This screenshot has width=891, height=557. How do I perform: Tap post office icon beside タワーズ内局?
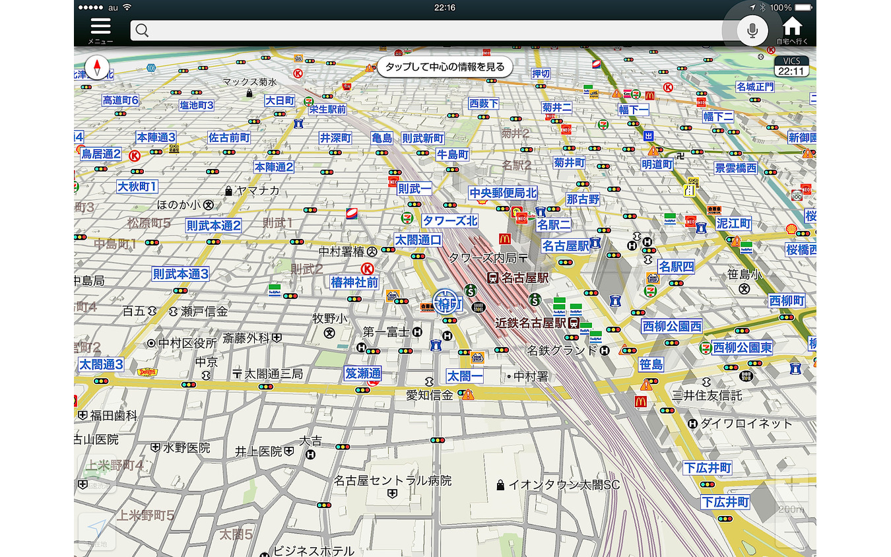click(523, 257)
